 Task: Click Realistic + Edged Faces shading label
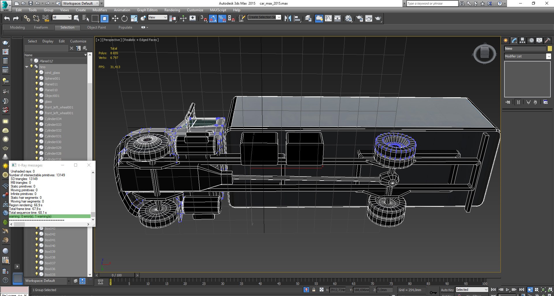[141, 40]
